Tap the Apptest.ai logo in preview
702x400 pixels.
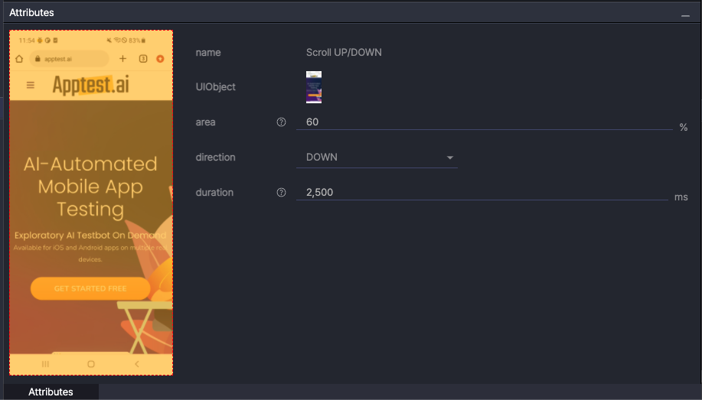point(91,85)
